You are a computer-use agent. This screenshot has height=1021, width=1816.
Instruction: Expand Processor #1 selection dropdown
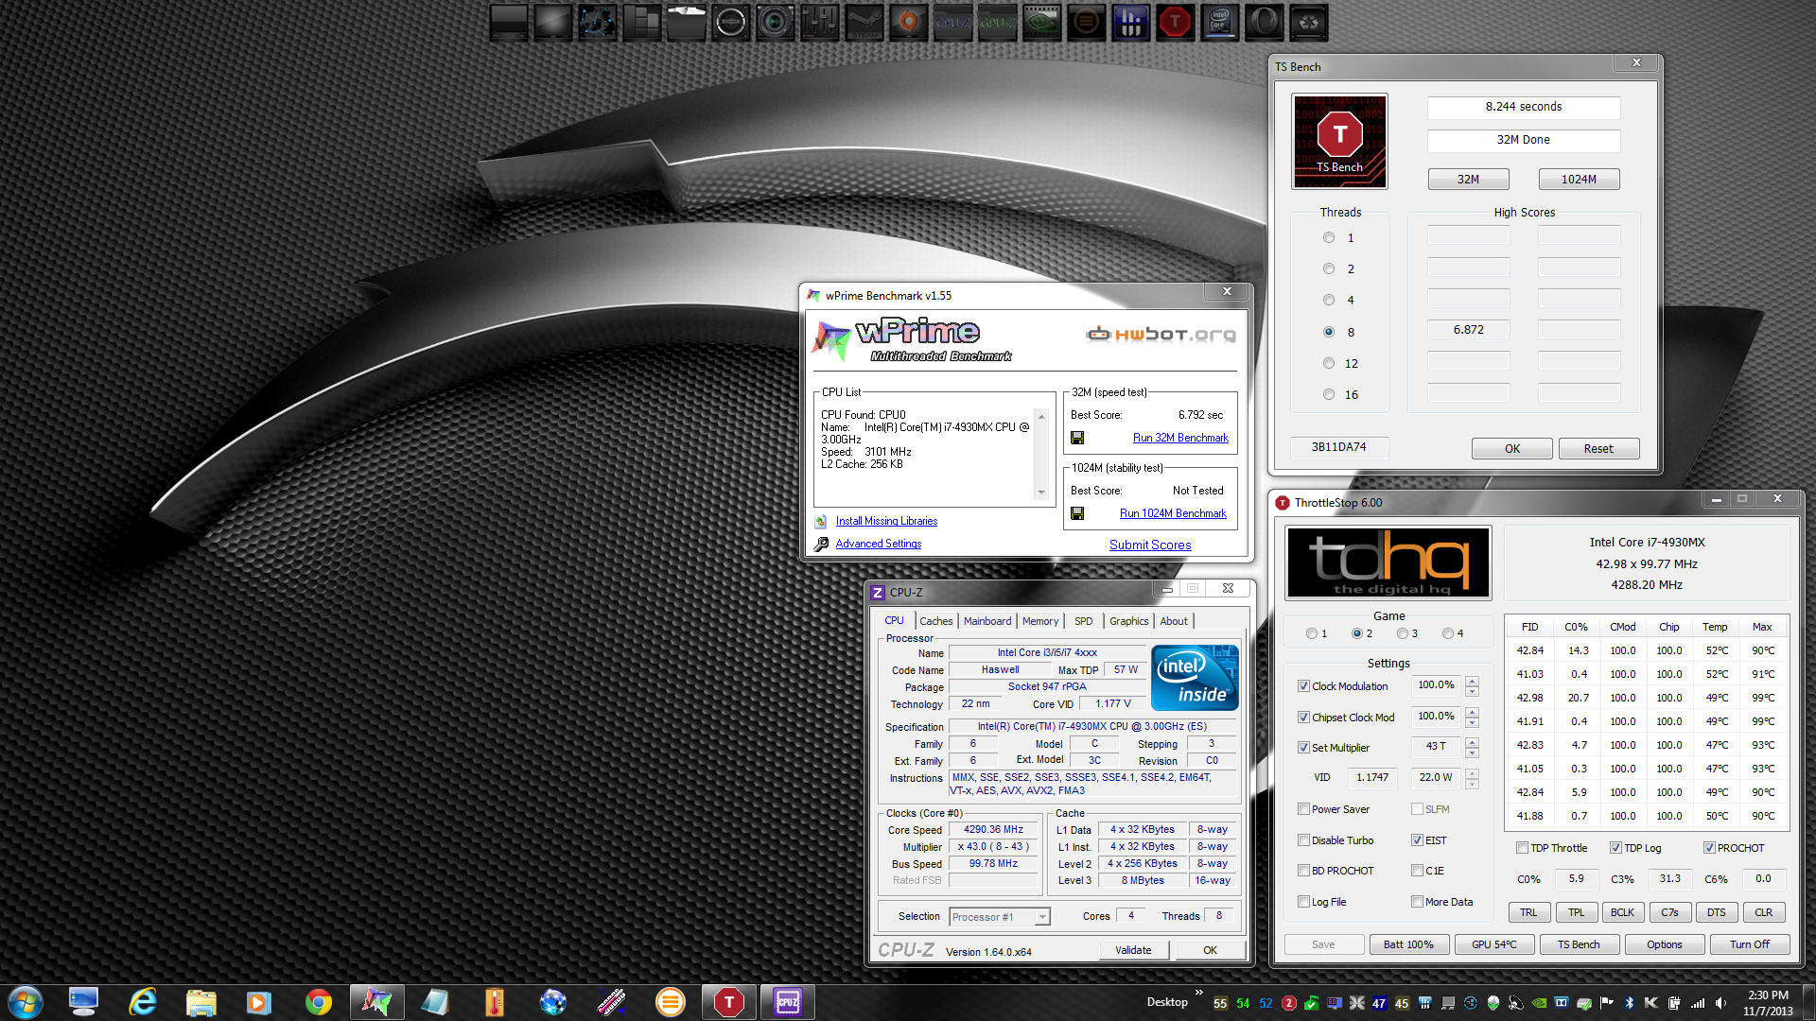1041,917
